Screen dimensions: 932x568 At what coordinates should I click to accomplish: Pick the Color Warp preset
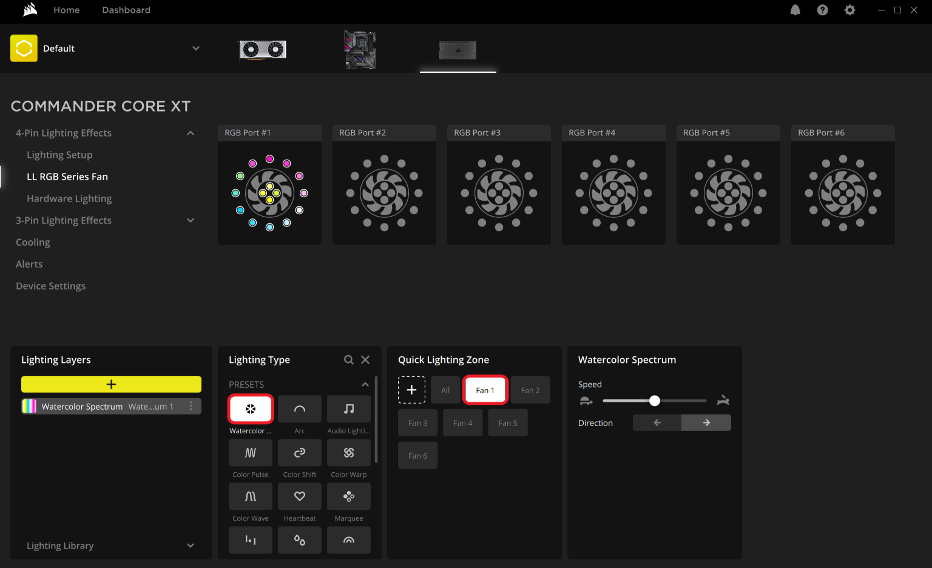(x=349, y=453)
